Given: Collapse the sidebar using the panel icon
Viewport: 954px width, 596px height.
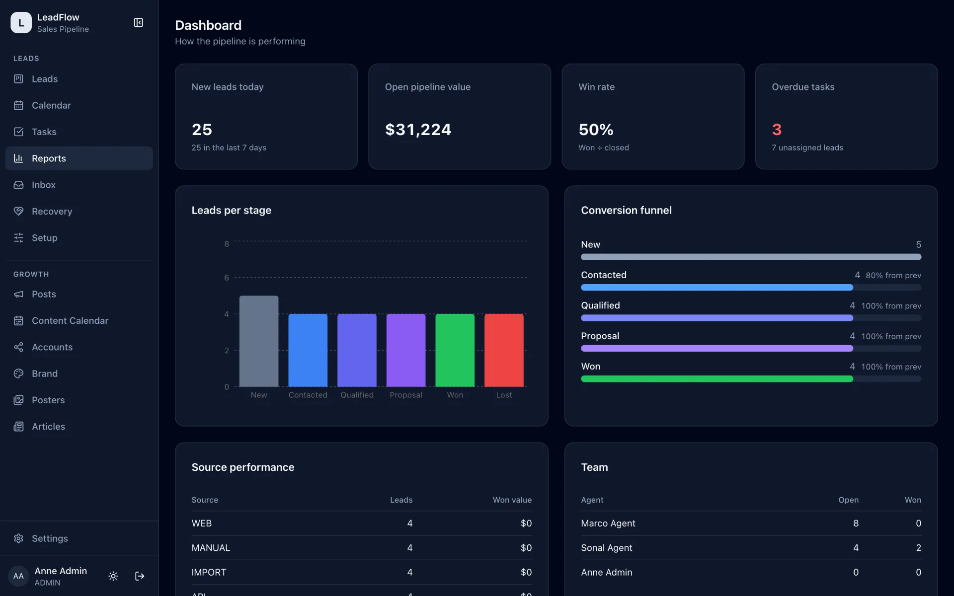Looking at the screenshot, I should click(139, 22).
